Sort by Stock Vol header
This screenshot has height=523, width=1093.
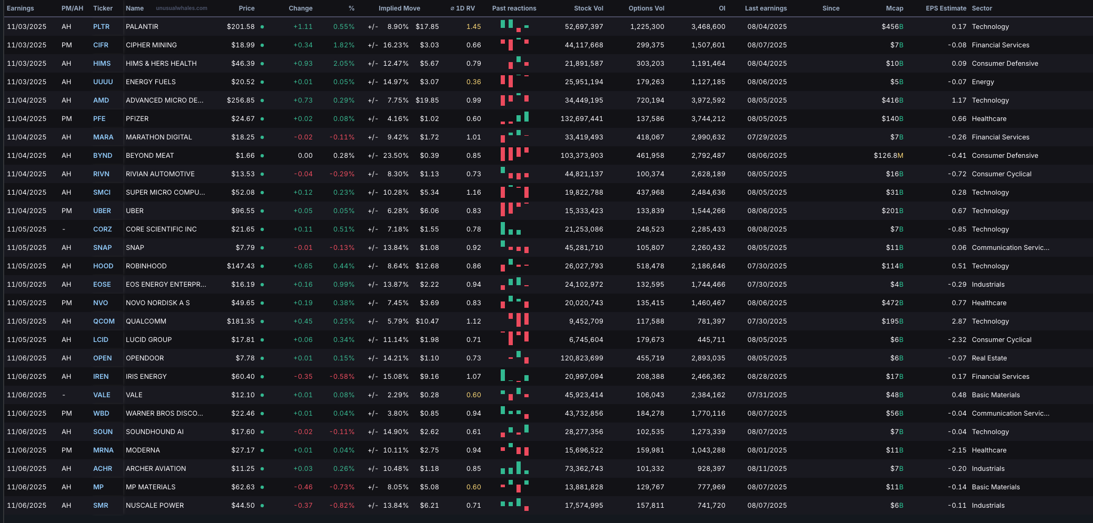(x=589, y=8)
